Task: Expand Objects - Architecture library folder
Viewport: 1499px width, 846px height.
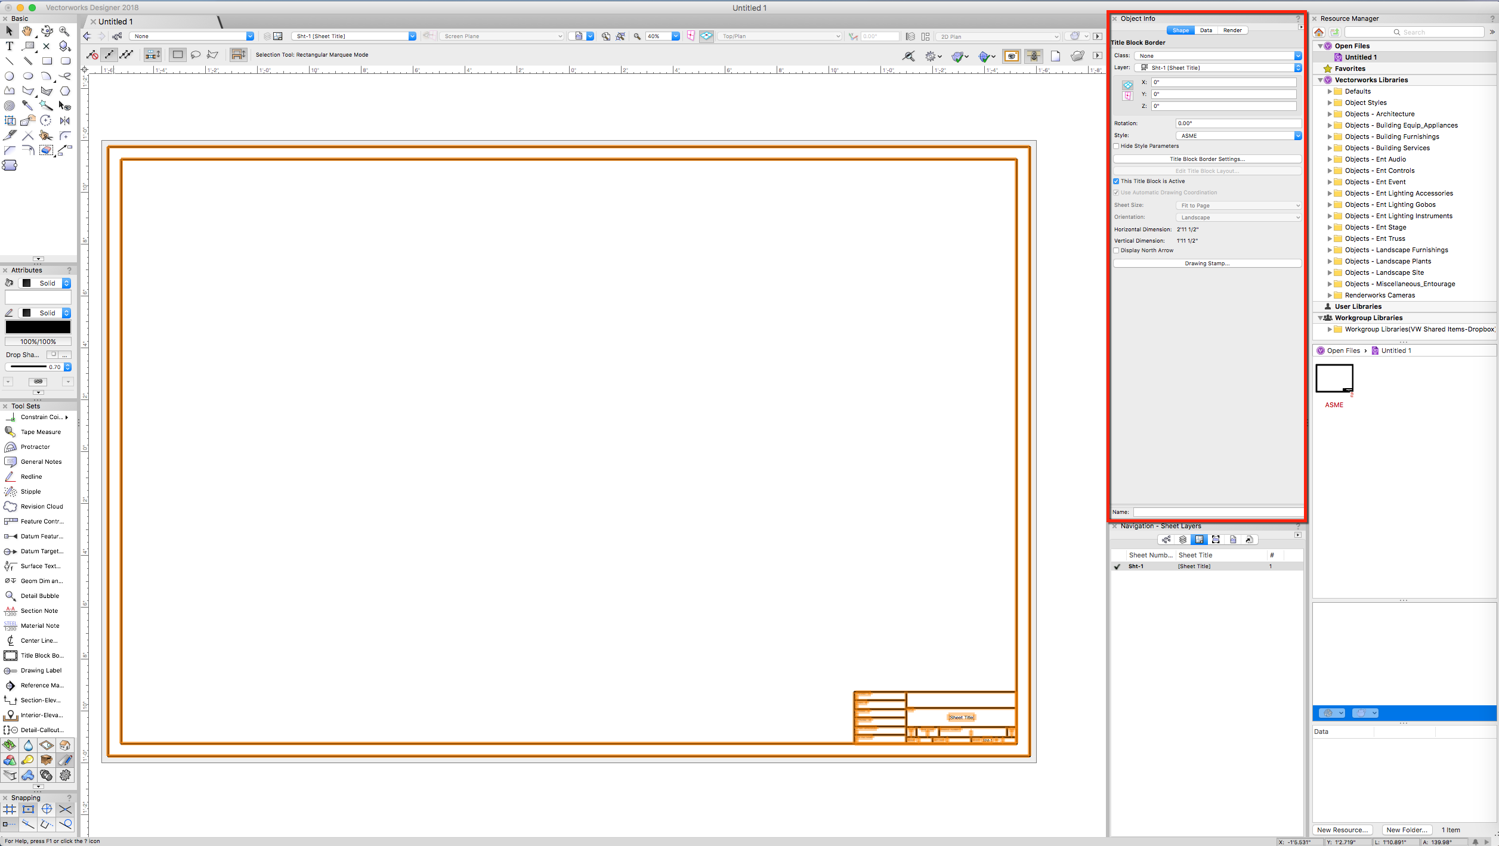Action: pos(1330,114)
